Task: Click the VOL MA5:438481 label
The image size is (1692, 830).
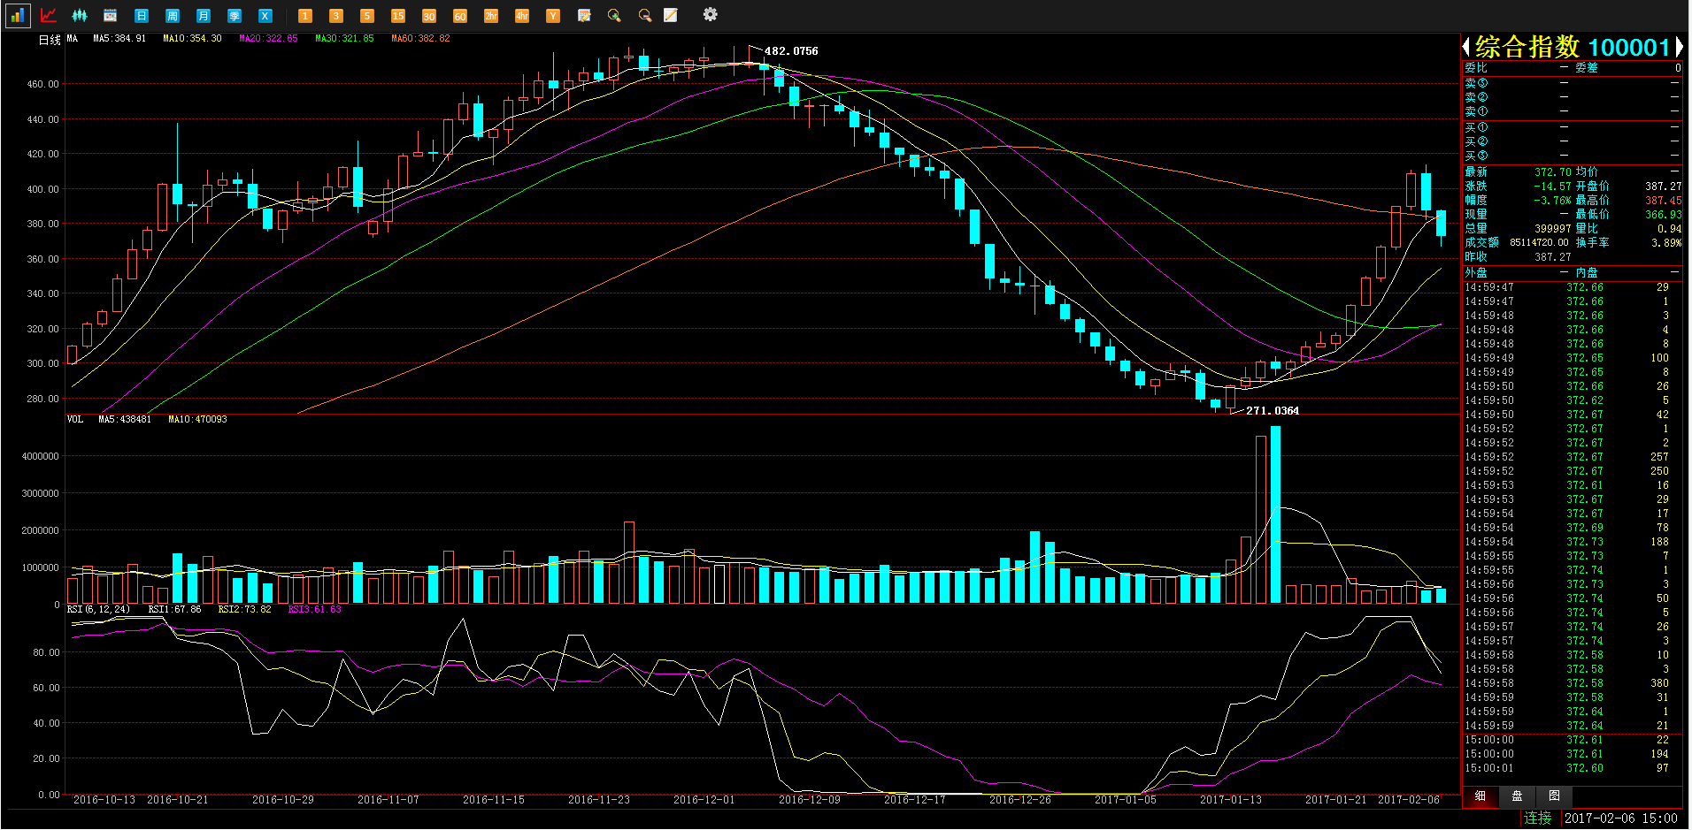Action: (x=125, y=419)
